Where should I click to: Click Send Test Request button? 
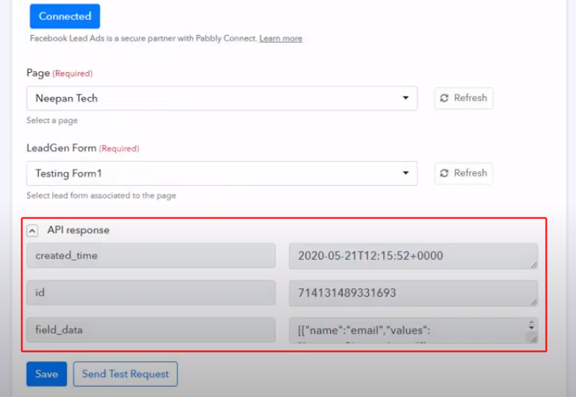click(x=125, y=374)
